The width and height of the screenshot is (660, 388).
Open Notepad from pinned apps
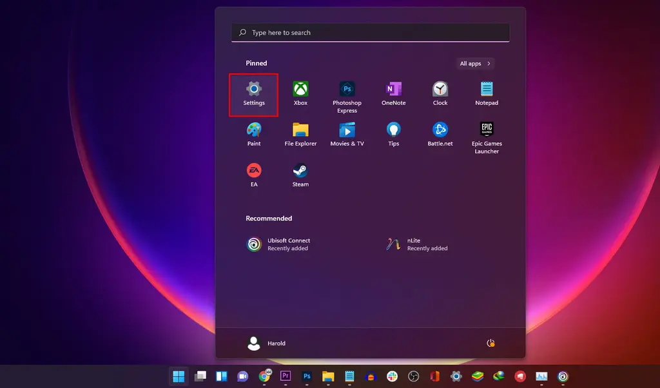point(487,94)
